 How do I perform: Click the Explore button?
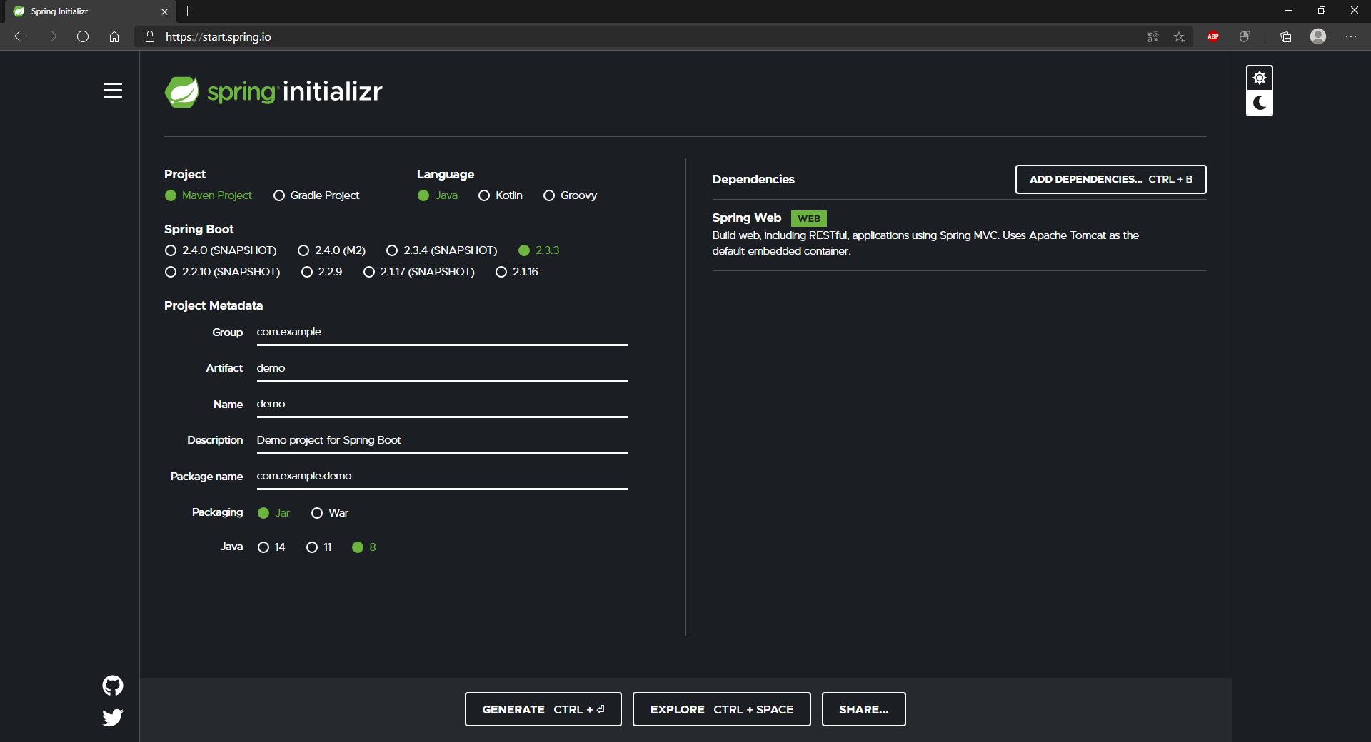point(722,709)
